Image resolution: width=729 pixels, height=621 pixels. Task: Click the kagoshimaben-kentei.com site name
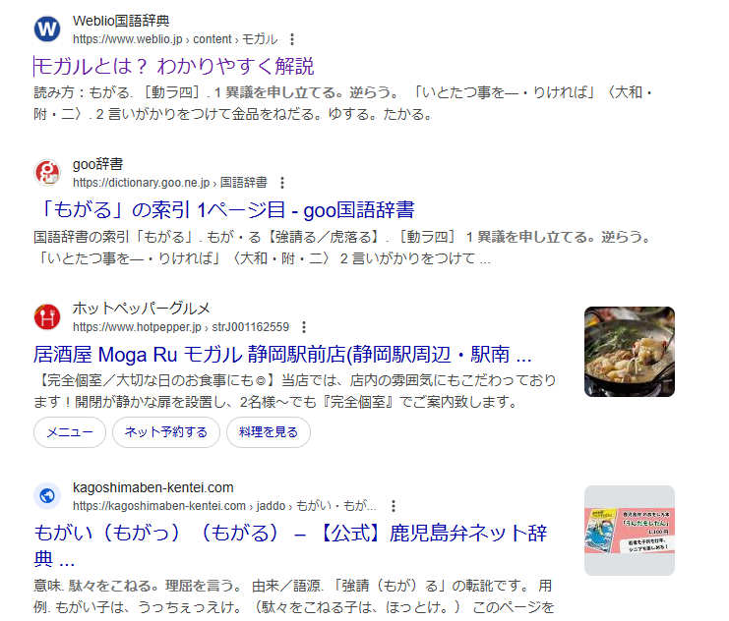point(152,487)
